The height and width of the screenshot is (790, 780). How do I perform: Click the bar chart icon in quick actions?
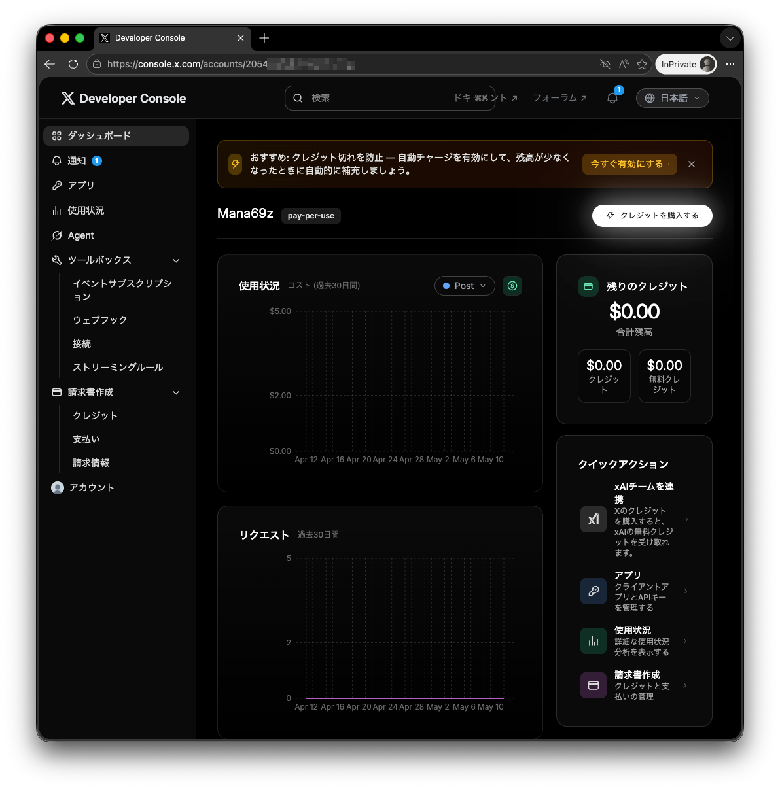click(x=594, y=641)
